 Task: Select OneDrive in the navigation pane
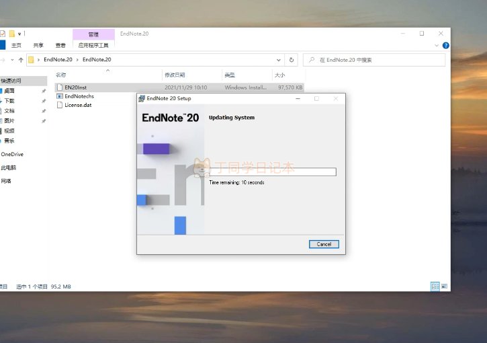pos(12,154)
